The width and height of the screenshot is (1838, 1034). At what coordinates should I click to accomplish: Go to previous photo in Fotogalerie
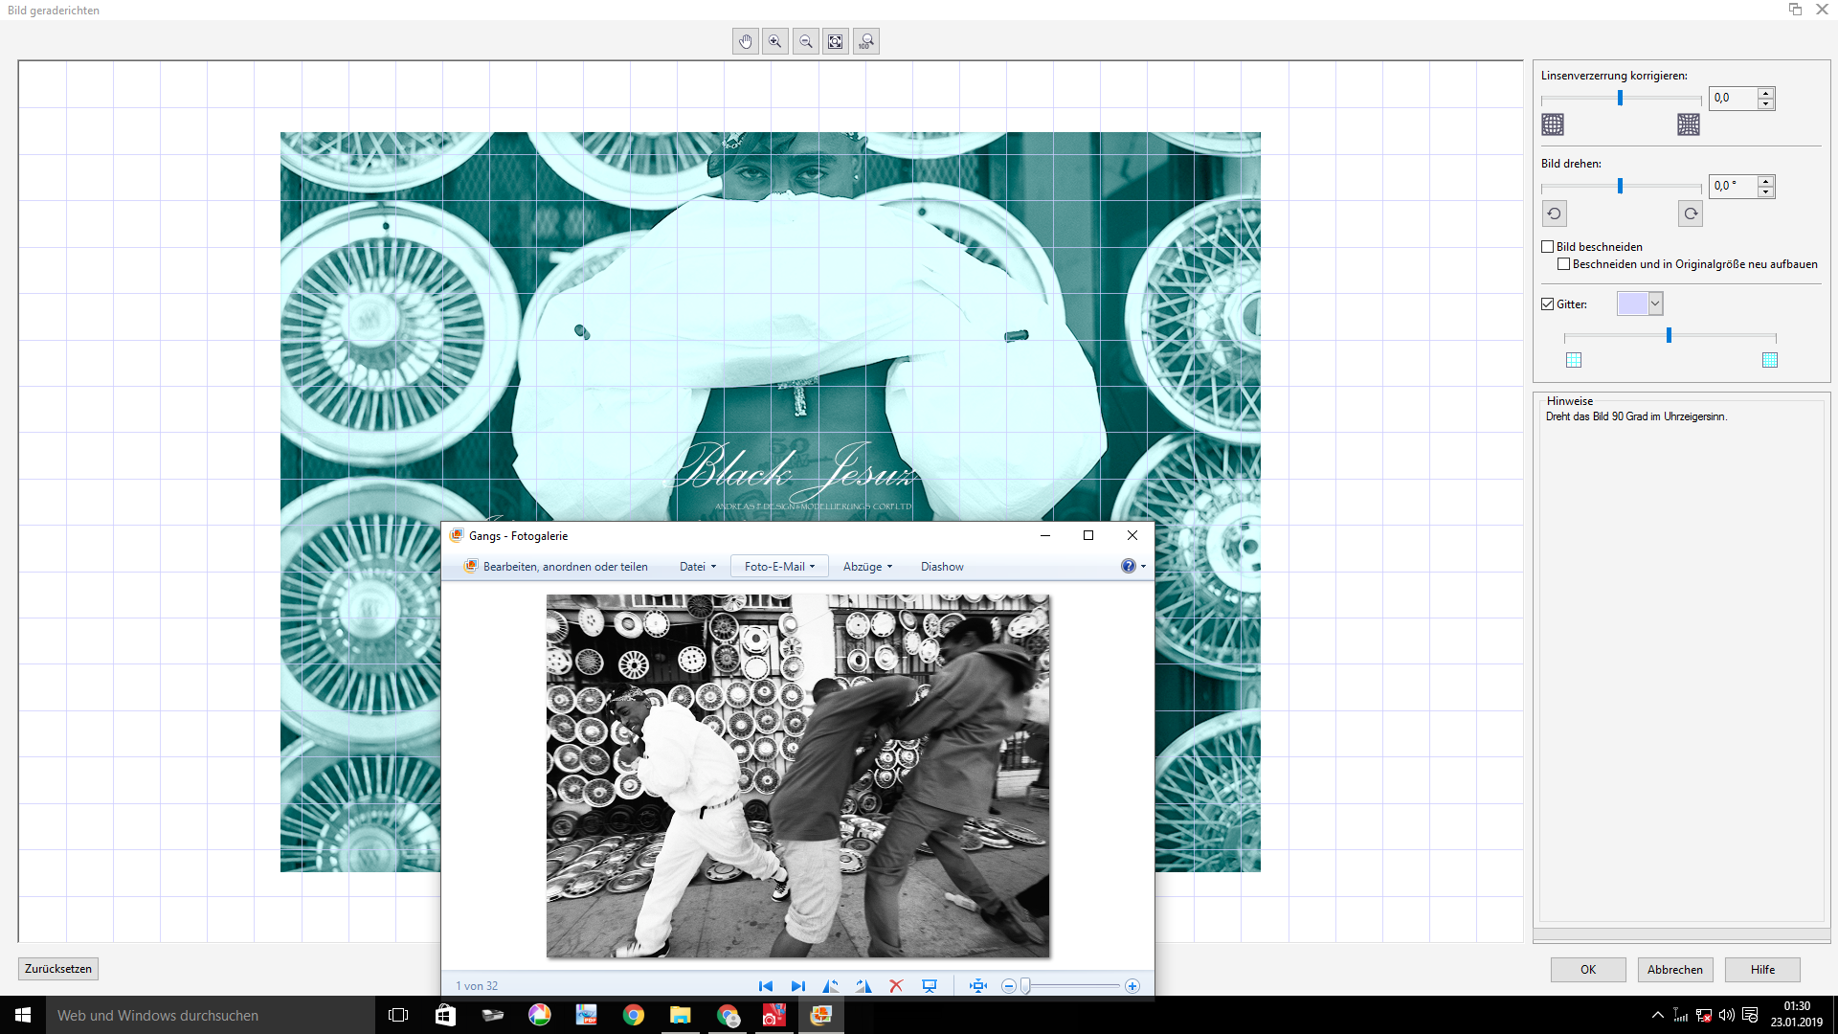tap(766, 986)
